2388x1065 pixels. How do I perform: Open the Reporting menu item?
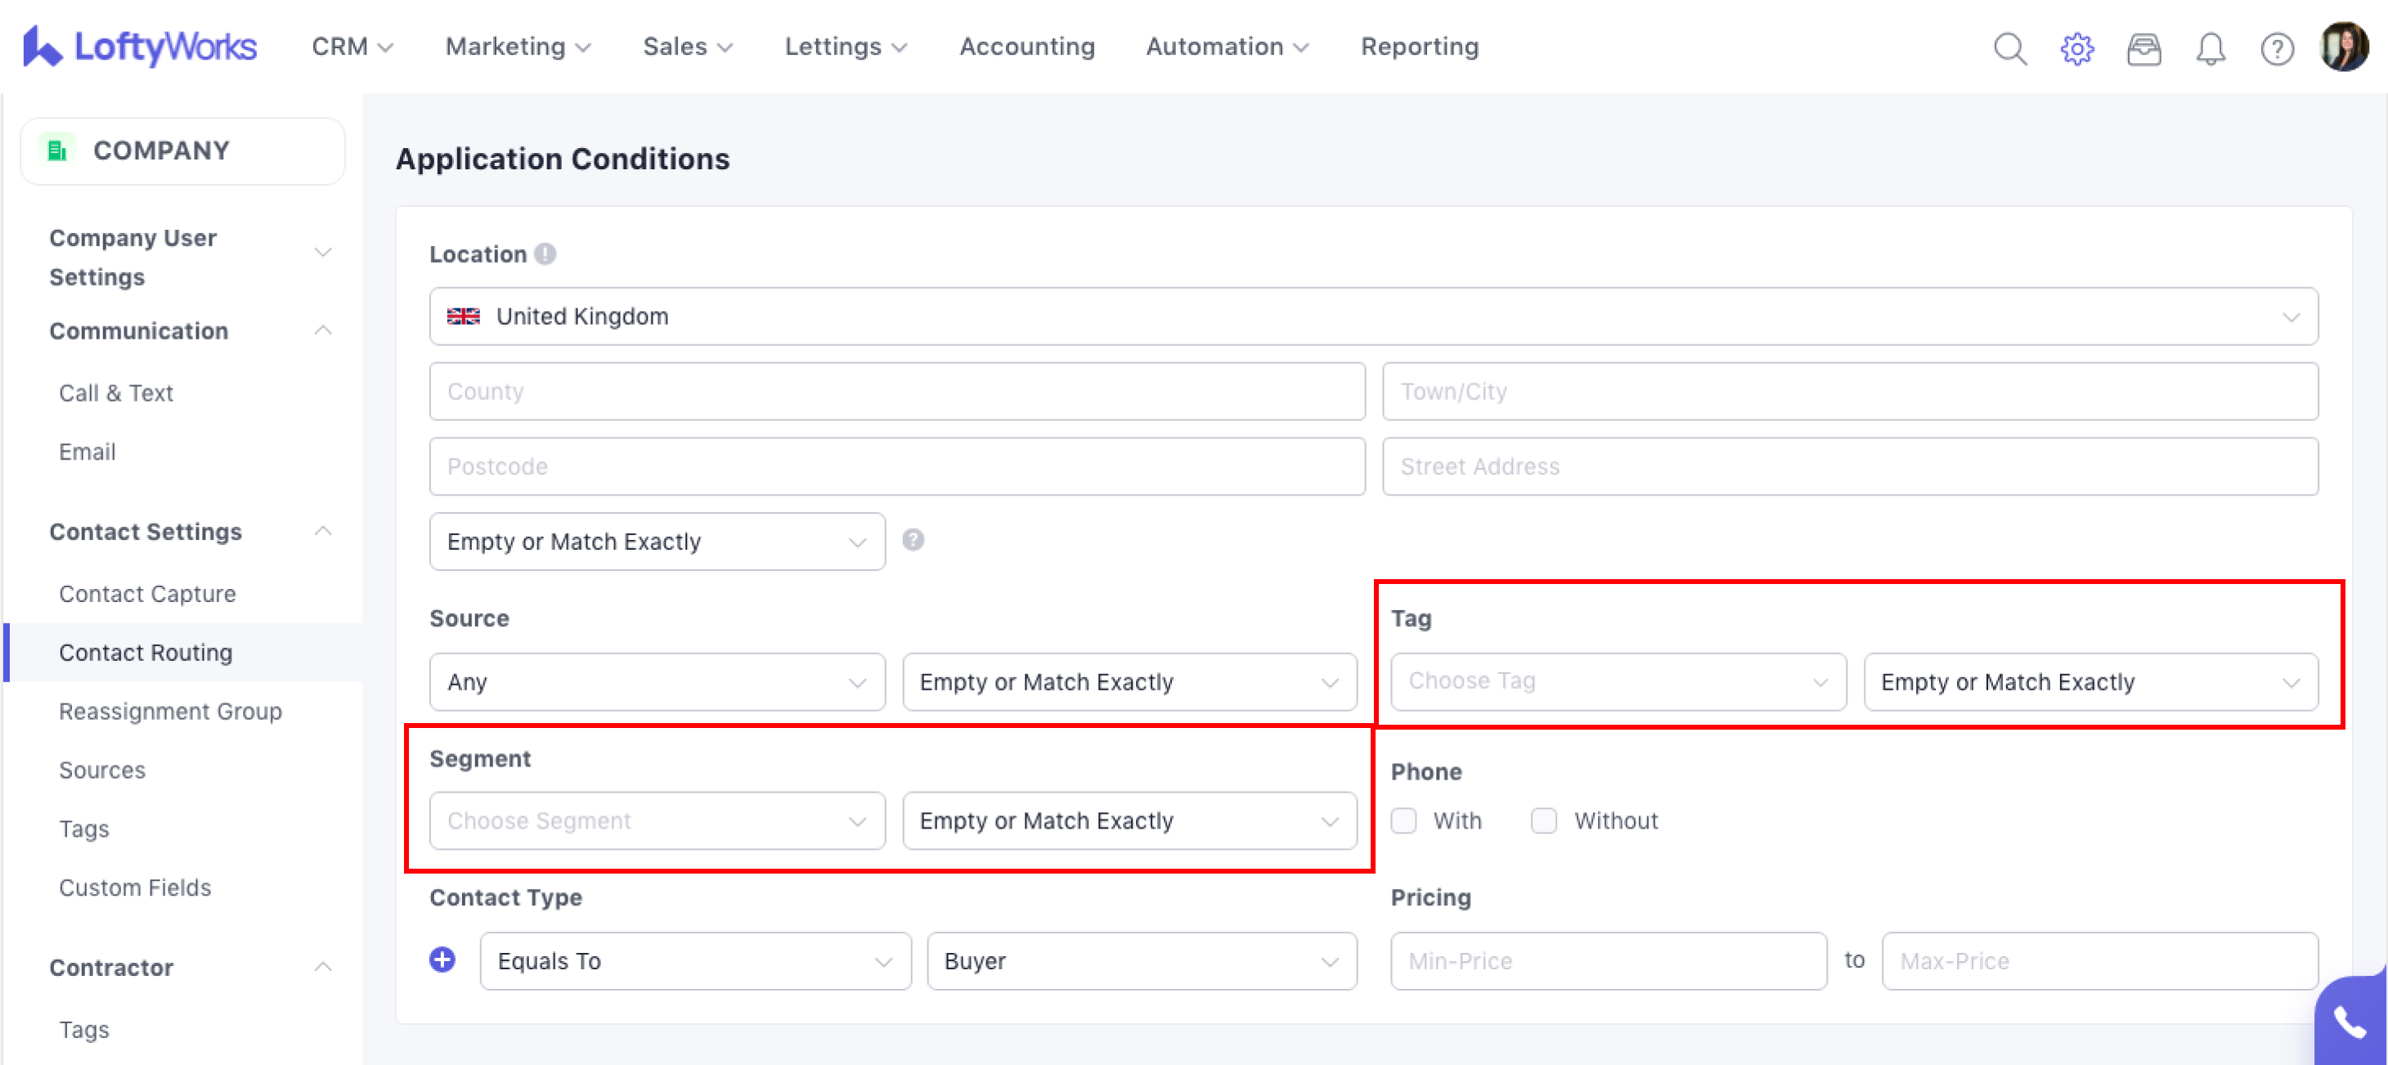(1418, 47)
